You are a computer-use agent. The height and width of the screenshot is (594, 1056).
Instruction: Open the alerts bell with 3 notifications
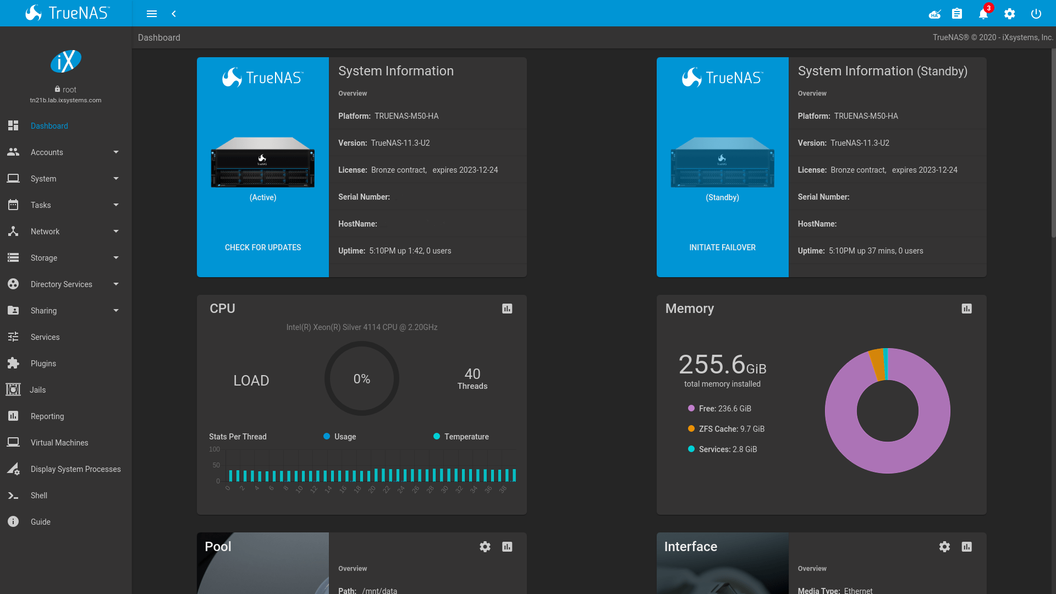983,14
